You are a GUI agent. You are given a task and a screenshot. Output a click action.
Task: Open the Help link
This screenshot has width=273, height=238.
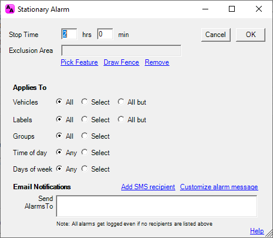257,231
